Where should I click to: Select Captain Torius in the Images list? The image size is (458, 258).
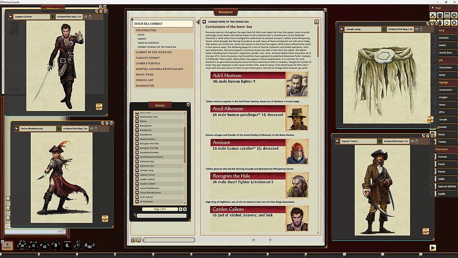tap(147, 175)
